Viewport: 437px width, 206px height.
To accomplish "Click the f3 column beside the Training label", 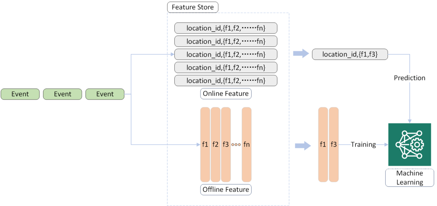I will pos(333,145).
